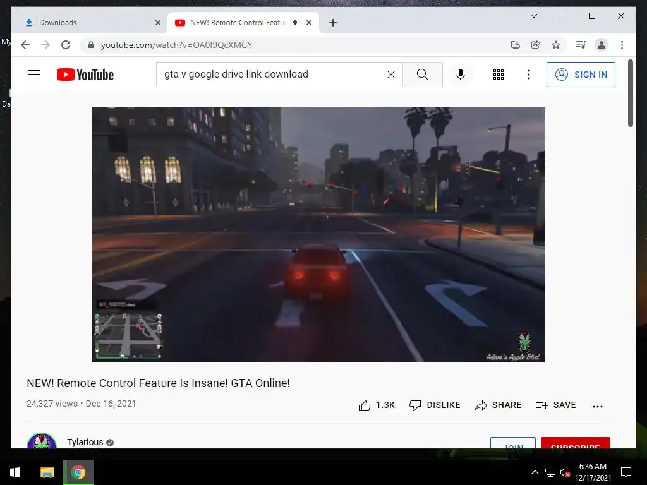This screenshot has height=485, width=647.
Task: Search with your voice microphone icon
Action: [461, 75]
